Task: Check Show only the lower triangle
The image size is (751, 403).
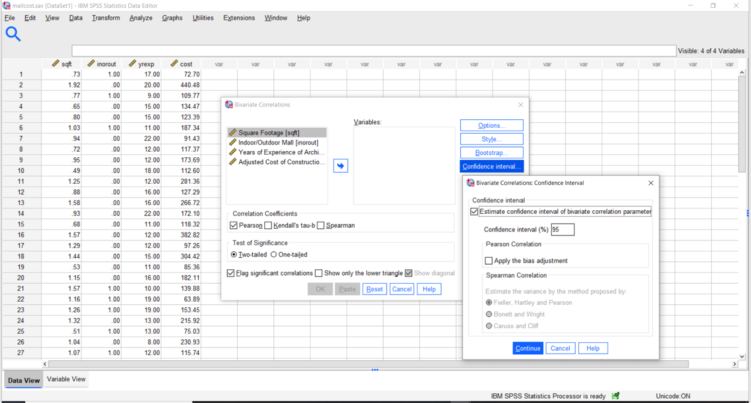Action: click(x=319, y=273)
